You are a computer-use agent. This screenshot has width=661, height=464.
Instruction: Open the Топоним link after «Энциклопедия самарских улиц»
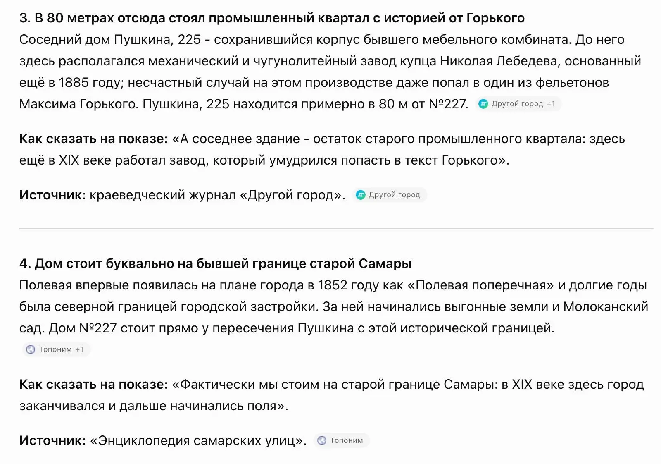click(x=347, y=440)
